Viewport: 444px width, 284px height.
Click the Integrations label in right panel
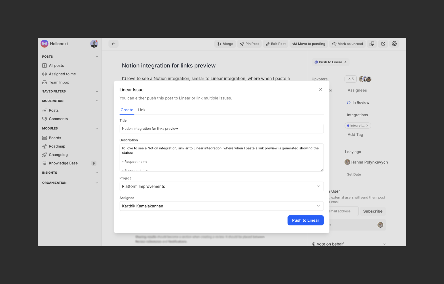358,115
